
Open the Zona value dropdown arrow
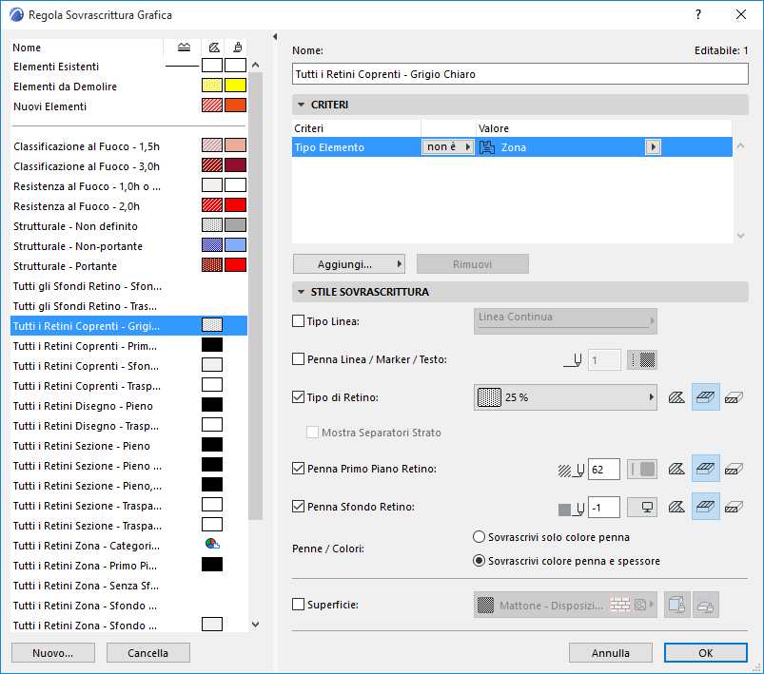pyautogui.click(x=653, y=147)
